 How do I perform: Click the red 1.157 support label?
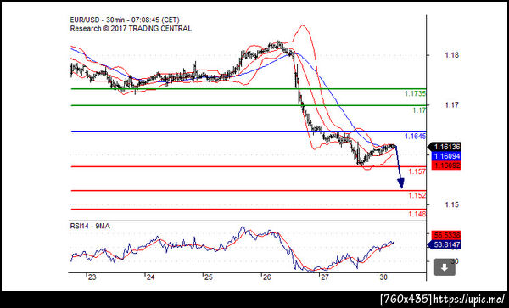417,171
